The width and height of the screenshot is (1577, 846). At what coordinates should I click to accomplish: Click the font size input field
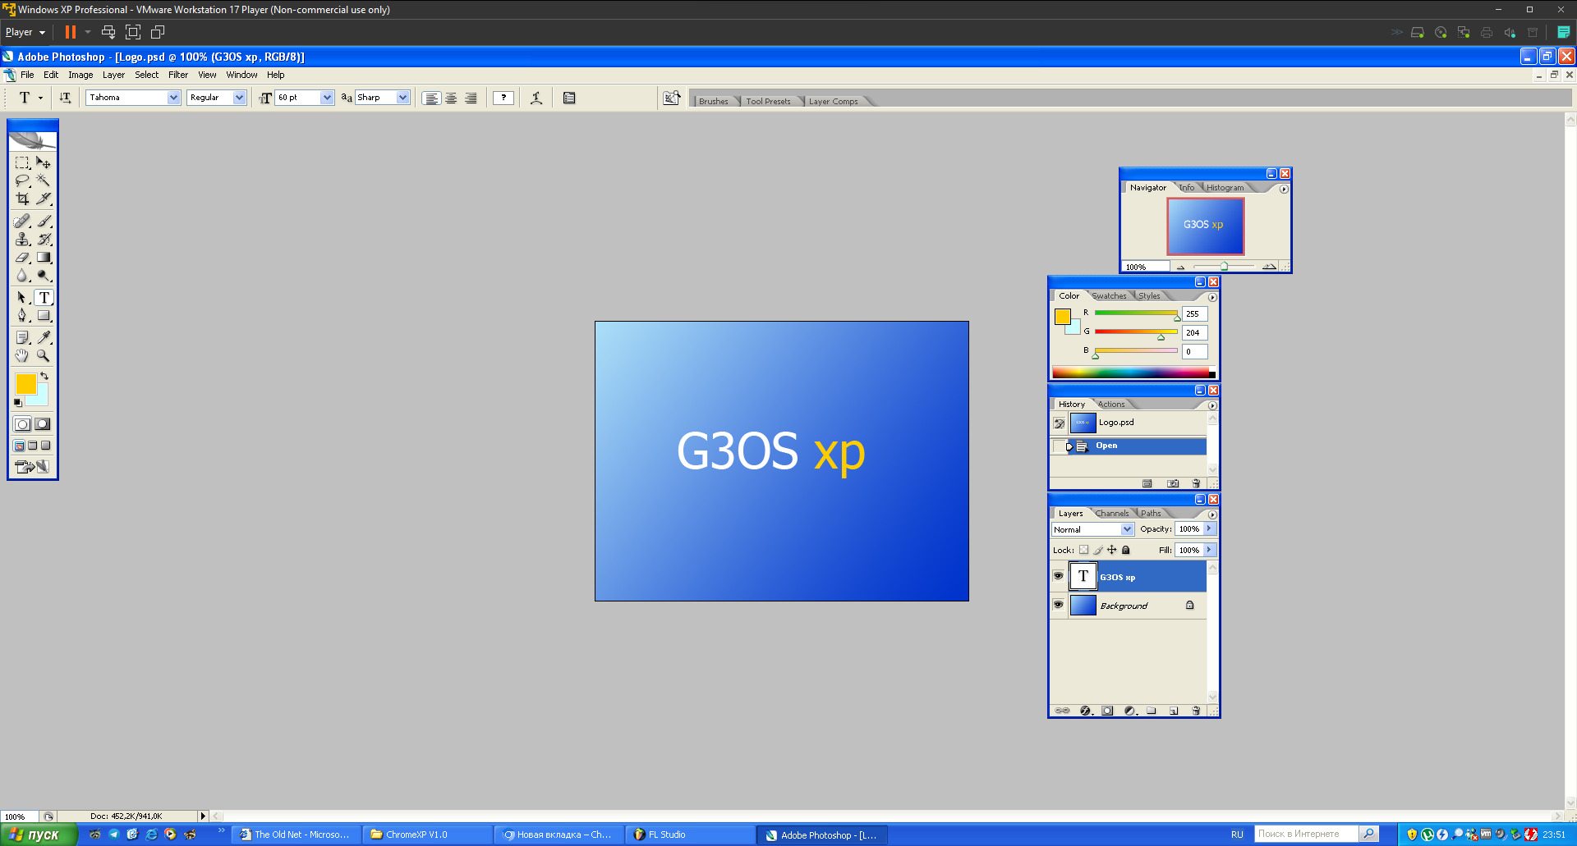pyautogui.click(x=297, y=98)
